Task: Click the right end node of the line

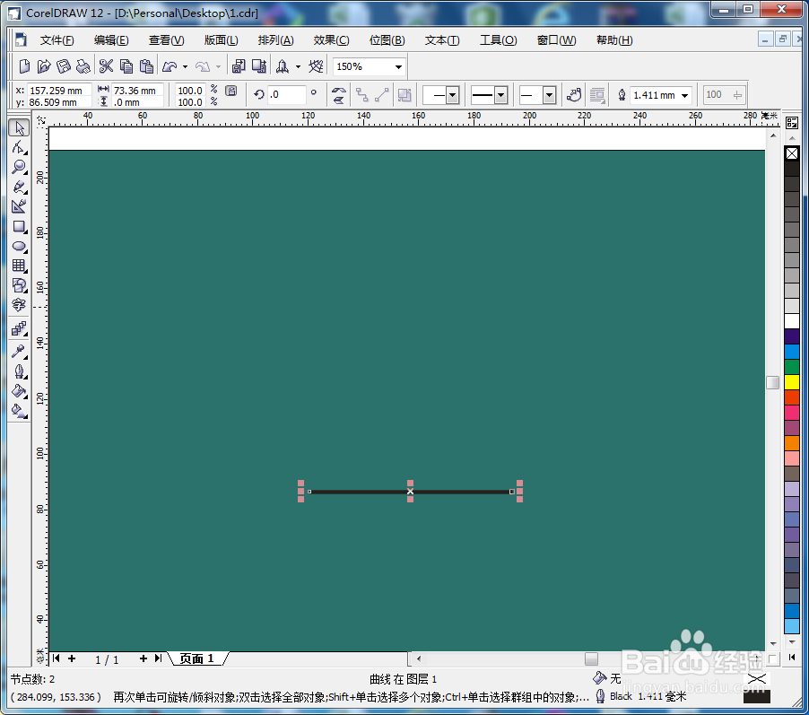Action: (x=512, y=492)
